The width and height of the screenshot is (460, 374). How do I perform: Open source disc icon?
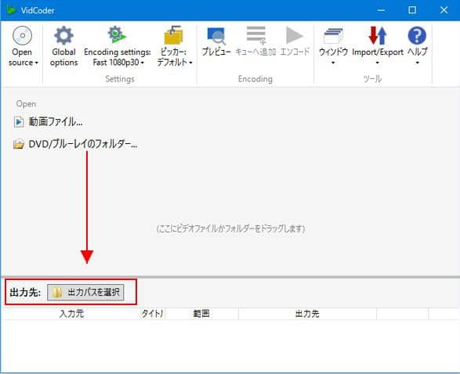click(22, 35)
